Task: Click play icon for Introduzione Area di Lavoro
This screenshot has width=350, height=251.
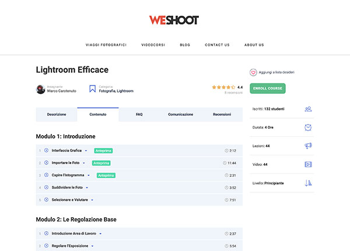Action: click(46, 234)
